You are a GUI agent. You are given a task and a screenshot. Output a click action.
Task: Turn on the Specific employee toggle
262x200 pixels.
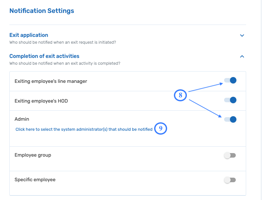pos(230,180)
